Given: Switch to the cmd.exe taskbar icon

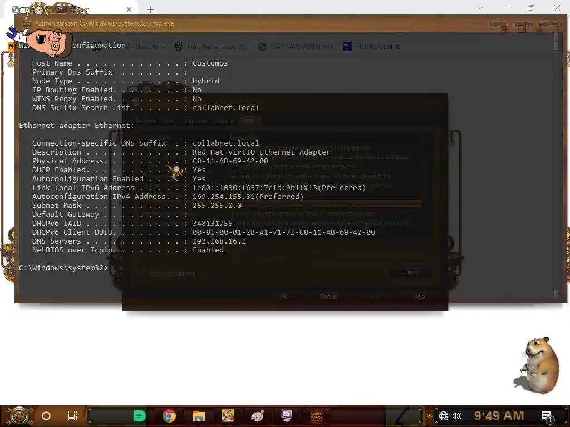Looking at the screenshot, I should pos(316,416).
